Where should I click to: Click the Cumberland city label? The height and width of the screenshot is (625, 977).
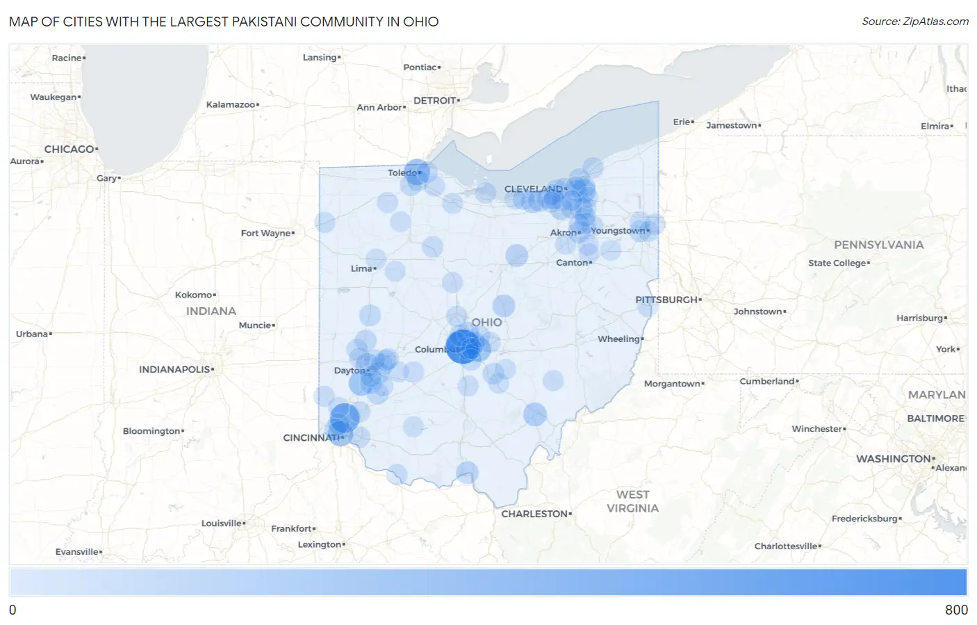click(767, 381)
